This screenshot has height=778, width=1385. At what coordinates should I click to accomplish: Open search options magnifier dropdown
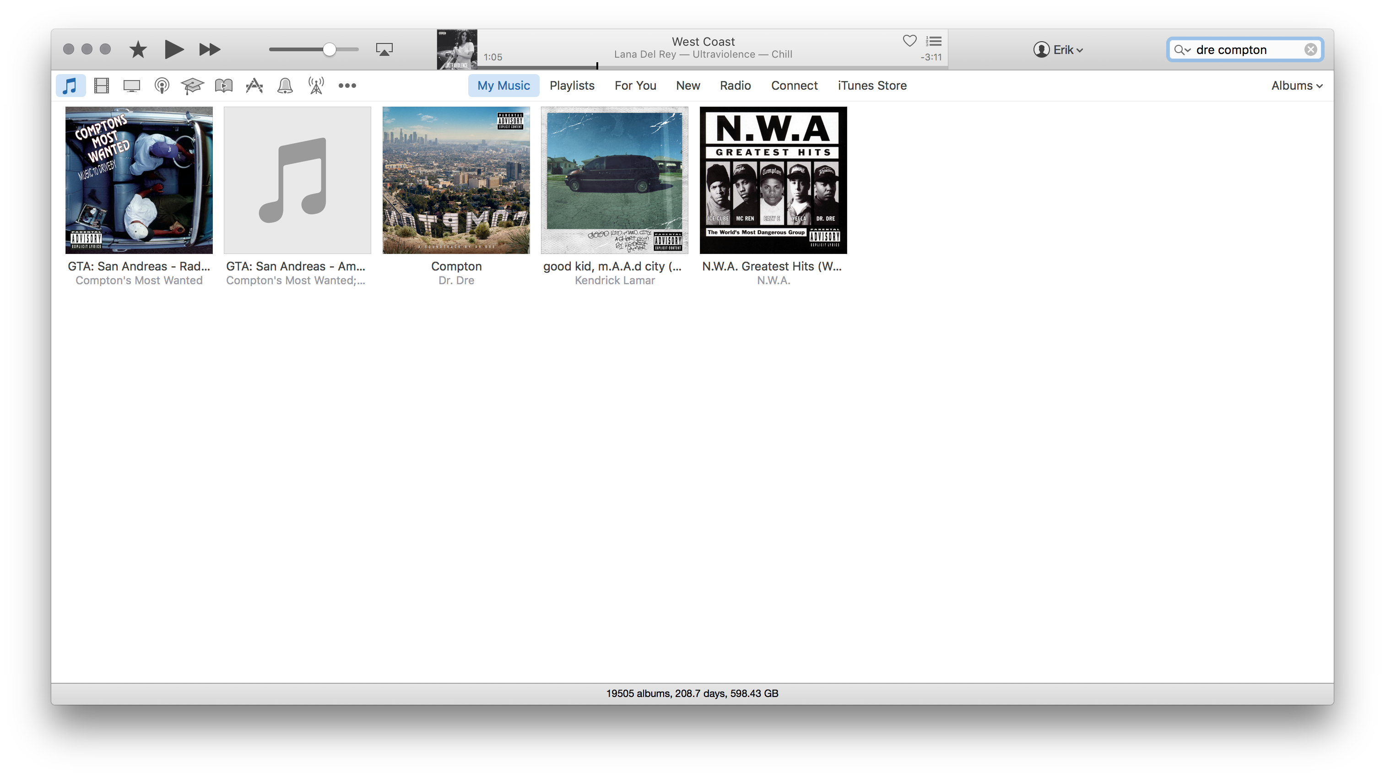point(1182,49)
